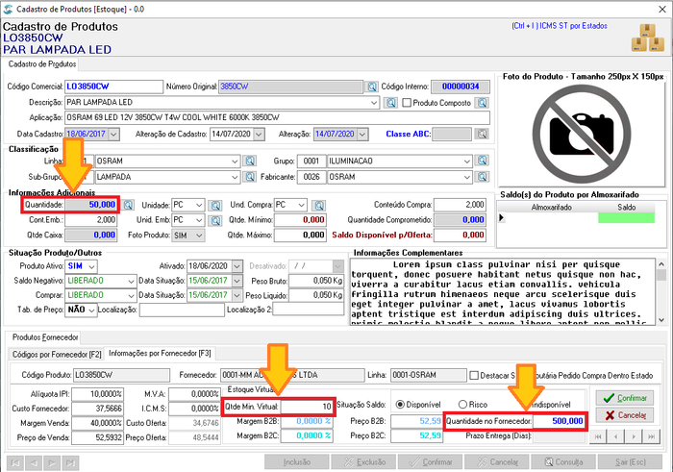Switch to Códigos por Fornecedor [F2] tab
The image size is (673, 472).
tap(57, 355)
